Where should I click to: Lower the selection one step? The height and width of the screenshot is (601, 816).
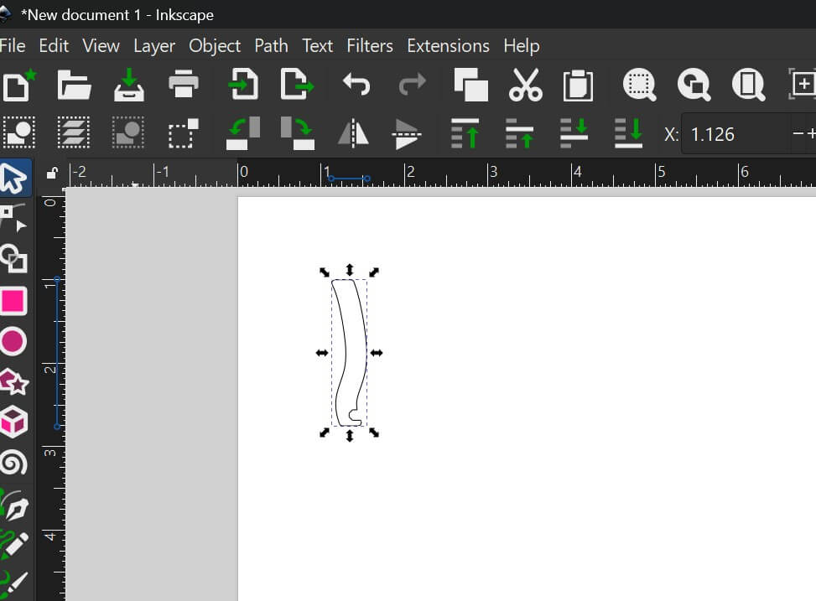pyautogui.click(x=574, y=133)
